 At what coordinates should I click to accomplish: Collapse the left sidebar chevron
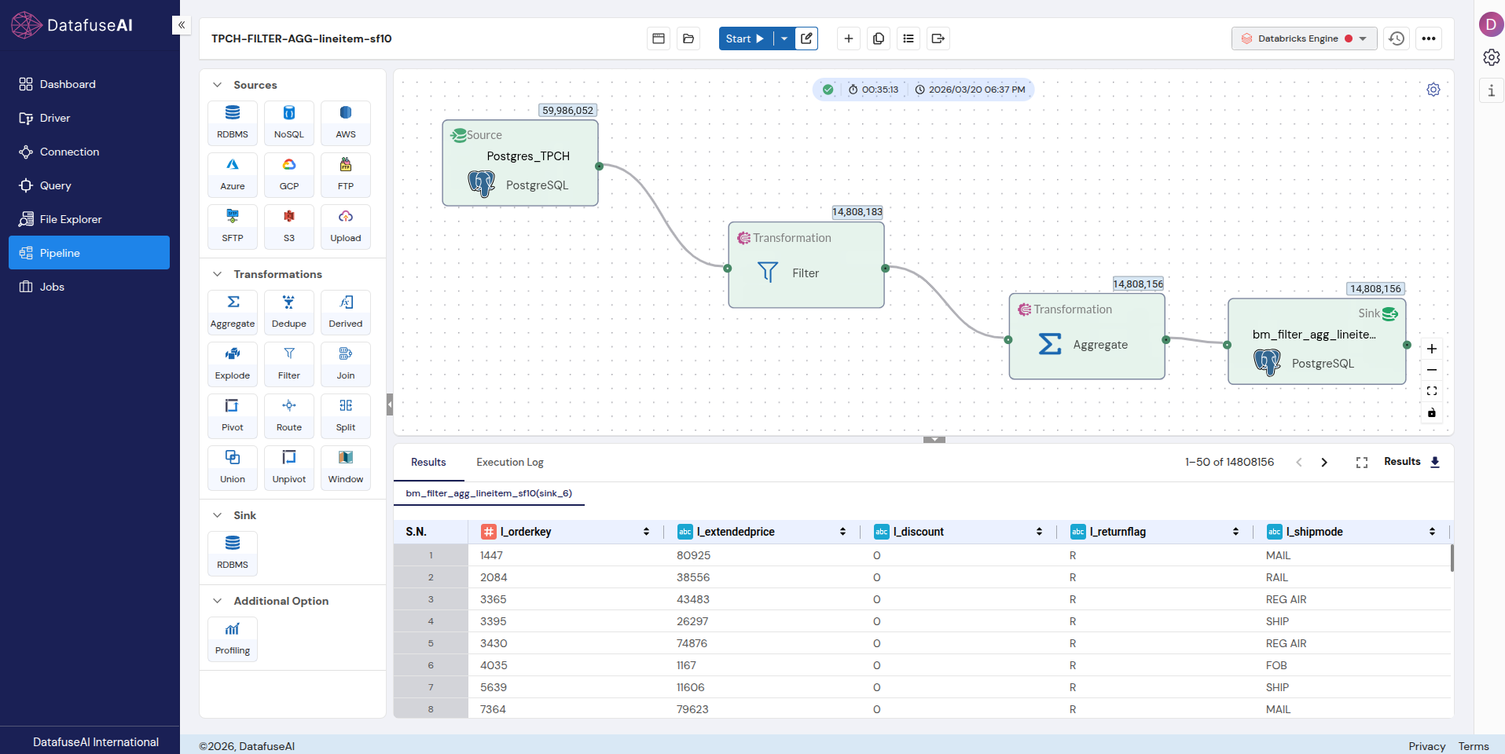182,25
